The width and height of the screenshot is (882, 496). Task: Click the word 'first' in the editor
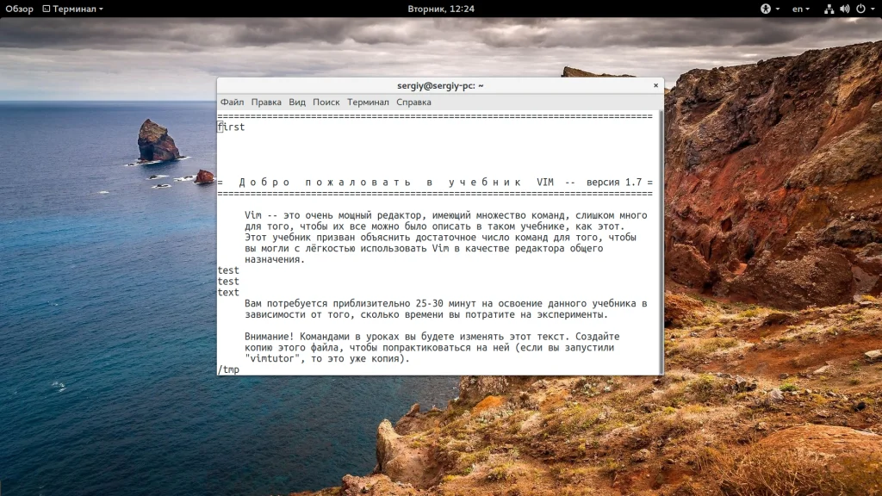click(232, 127)
